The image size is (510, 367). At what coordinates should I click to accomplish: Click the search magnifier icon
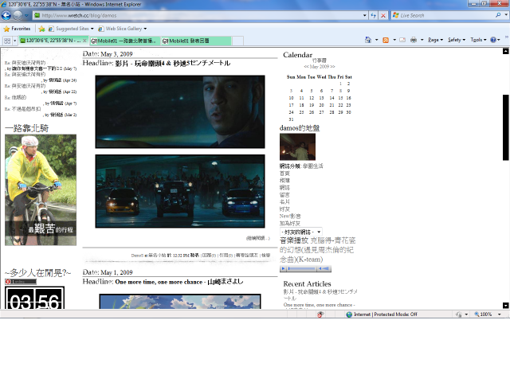[498, 15]
